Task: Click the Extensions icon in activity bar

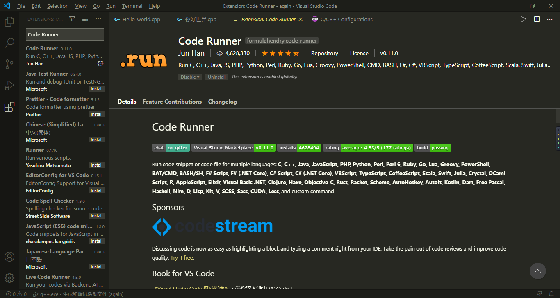Action: click(9, 107)
